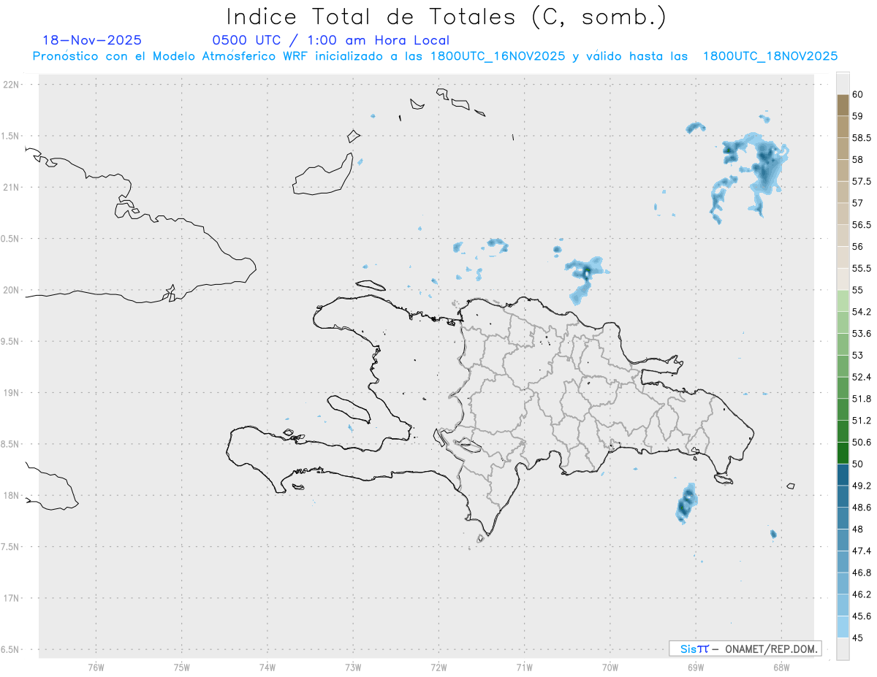Click the "70W" longitude label

[610, 667]
